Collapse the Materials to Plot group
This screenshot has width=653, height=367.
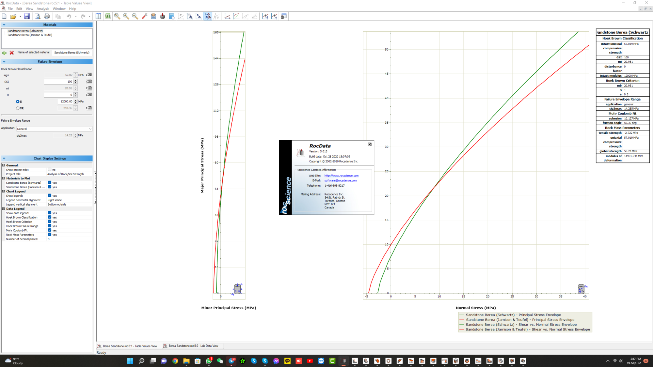[4, 178]
